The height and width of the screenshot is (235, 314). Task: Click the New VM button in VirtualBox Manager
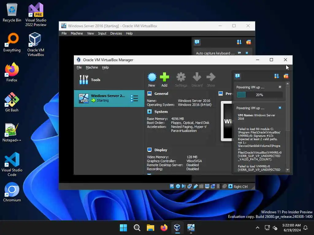click(152, 80)
